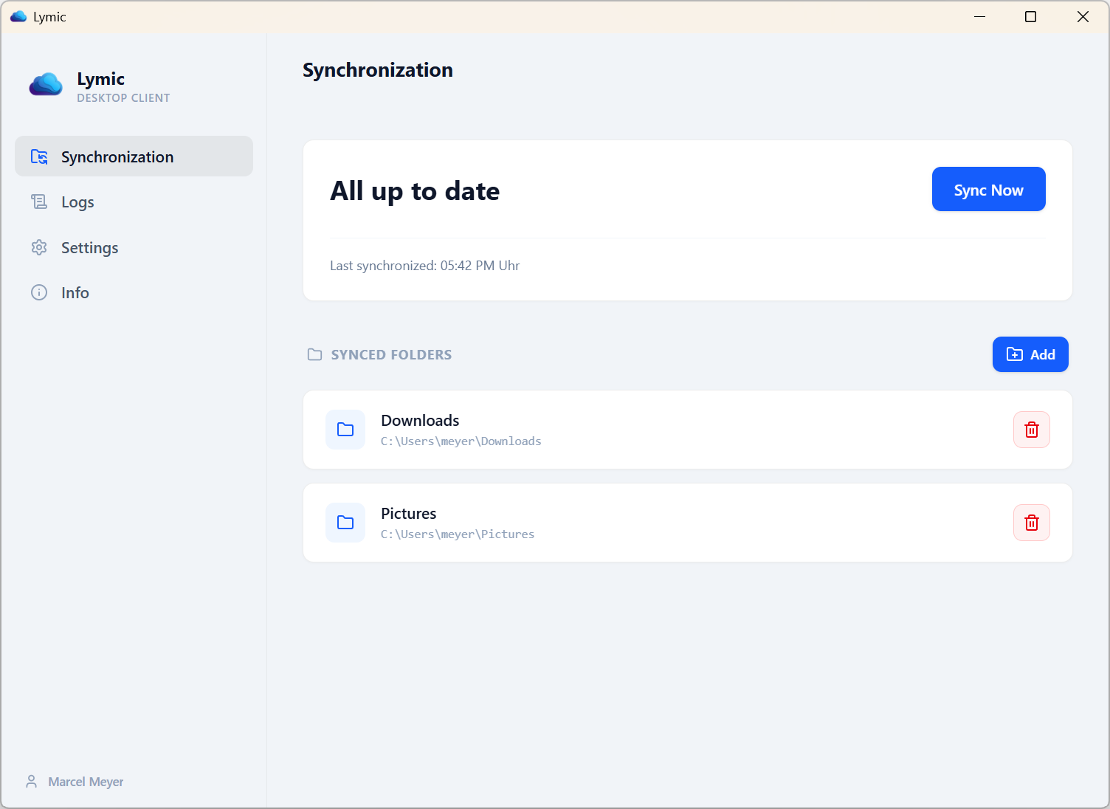Screen dimensions: 1110x809
Task: Click the Downloads folder icon
Action: click(345, 430)
